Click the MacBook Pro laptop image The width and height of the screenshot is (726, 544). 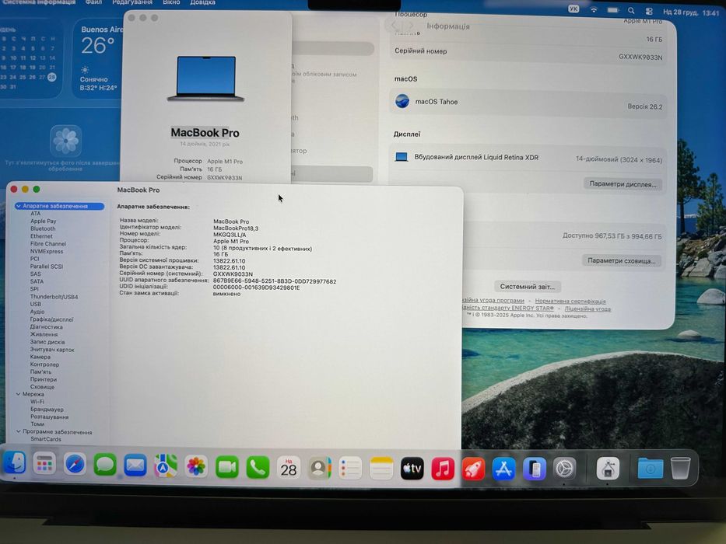(205, 78)
